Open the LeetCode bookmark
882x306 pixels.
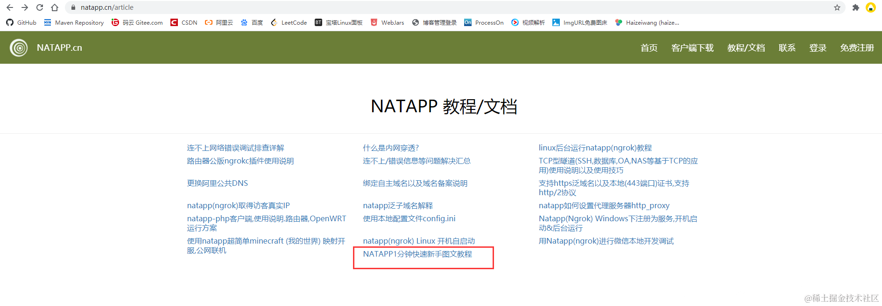coord(289,22)
